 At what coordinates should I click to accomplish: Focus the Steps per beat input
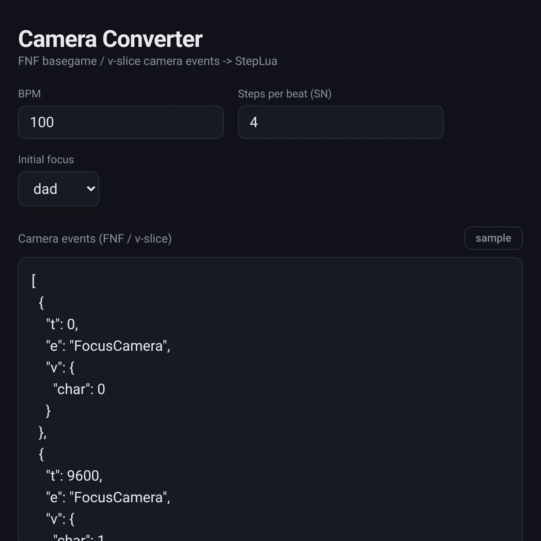coord(340,122)
